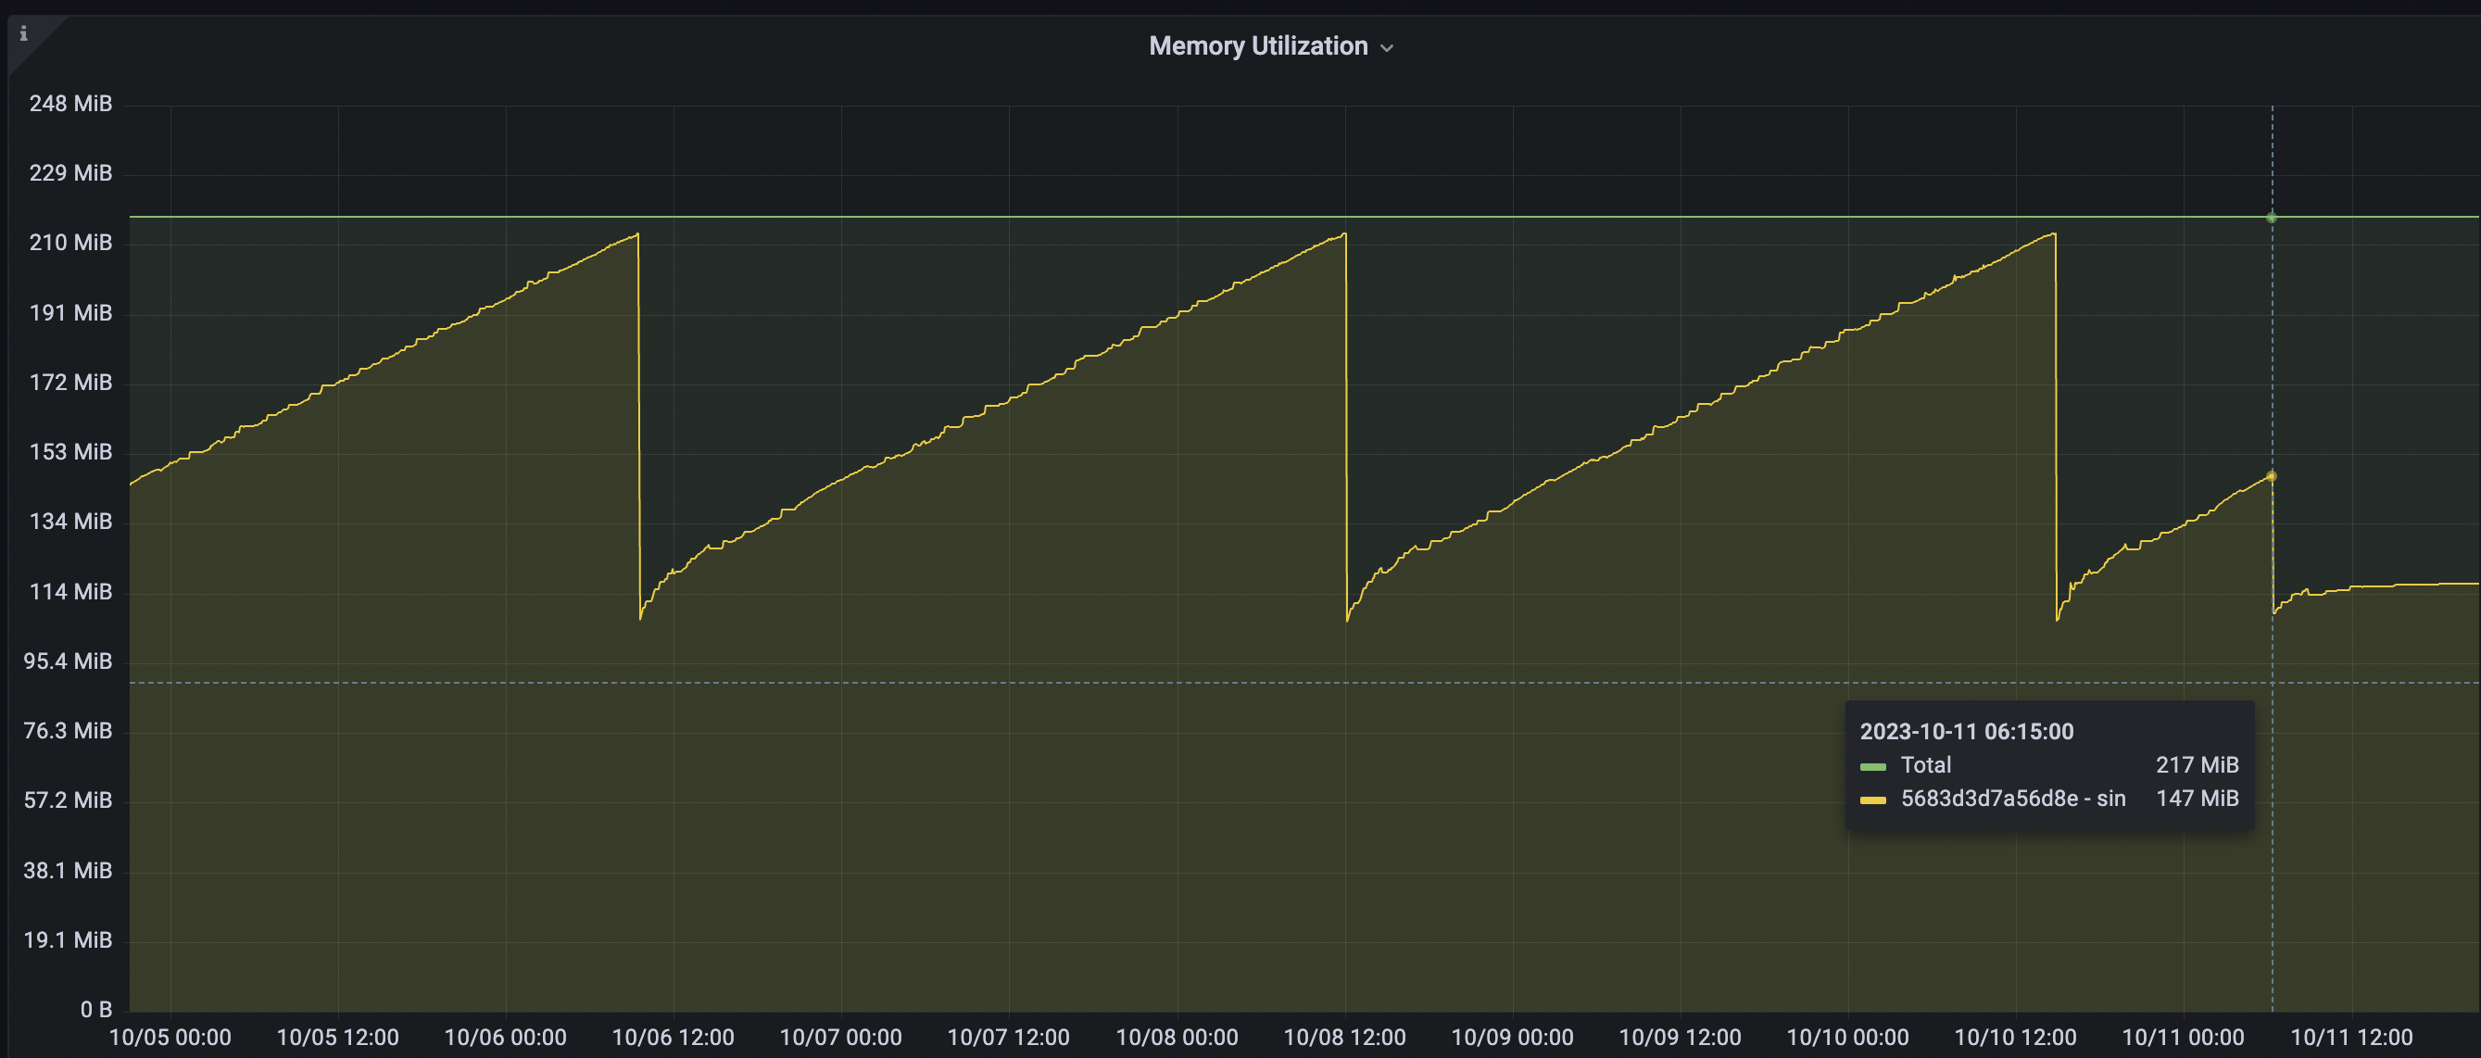Open the Memory Utilization panel menu chevron
Screen dimensions: 2481x1058
point(1387,46)
